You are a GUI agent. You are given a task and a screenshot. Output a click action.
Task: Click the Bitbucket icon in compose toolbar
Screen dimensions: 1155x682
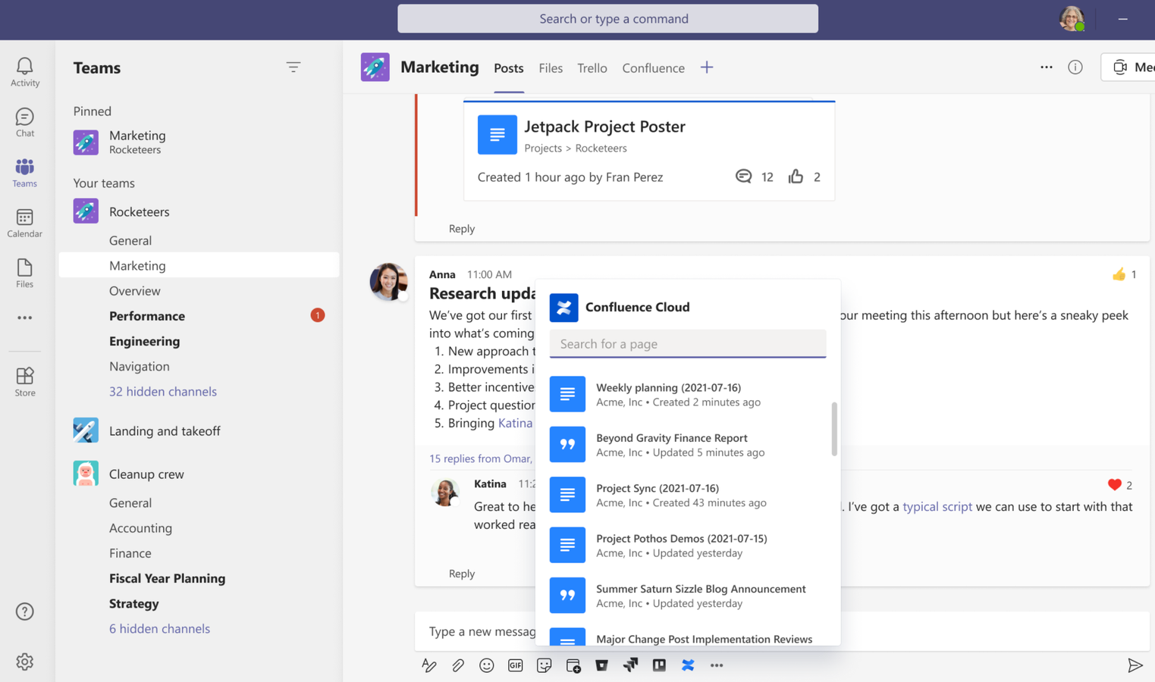[x=601, y=665]
